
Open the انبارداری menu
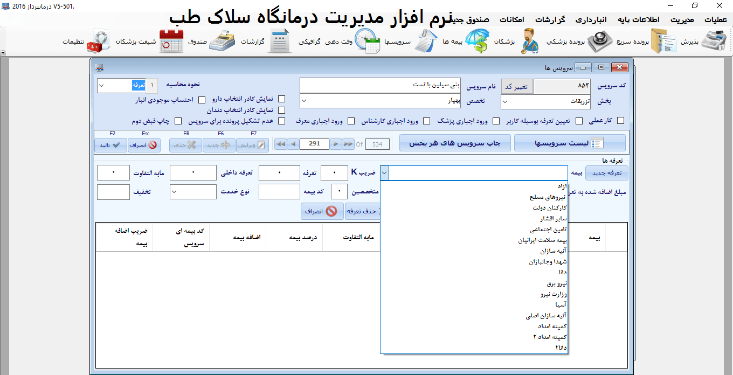coord(592,20)
